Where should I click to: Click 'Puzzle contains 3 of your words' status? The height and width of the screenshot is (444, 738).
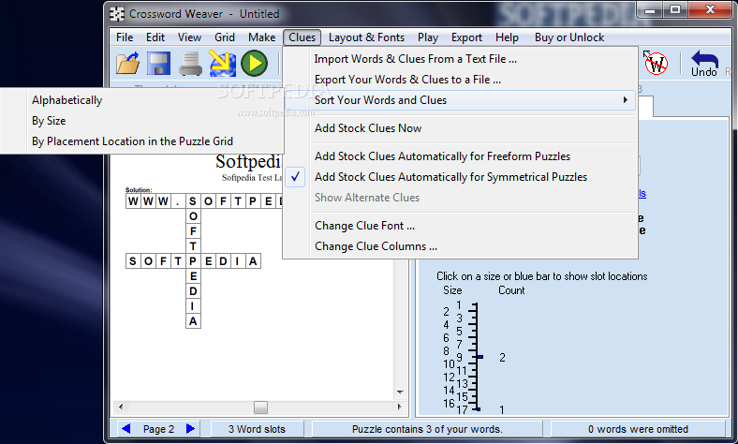(x=427, y=429)
